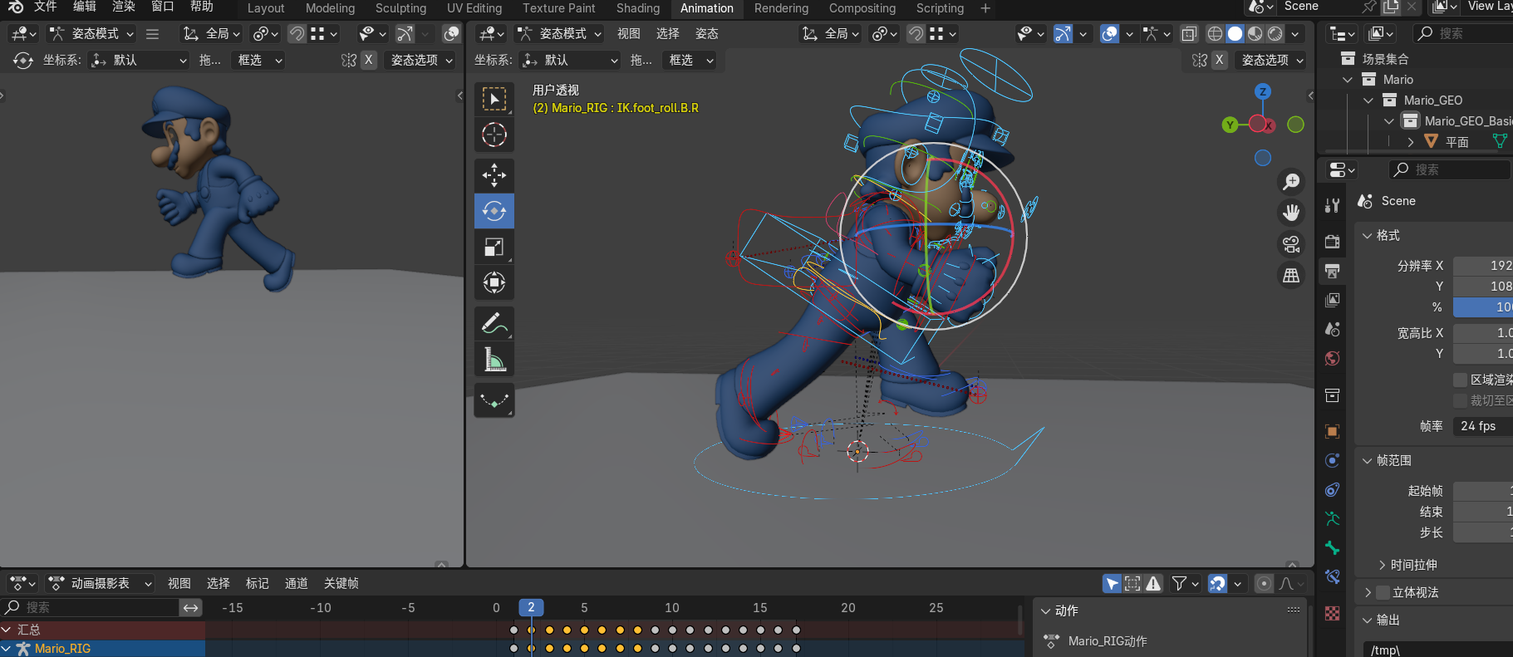Select the active Rotate tool

pos(494,211)
